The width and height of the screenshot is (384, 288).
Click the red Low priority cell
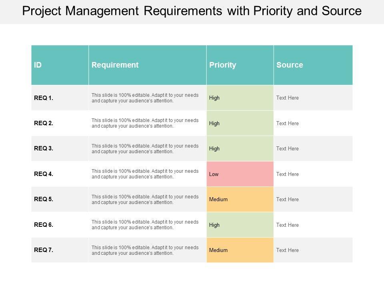(240, 174)
